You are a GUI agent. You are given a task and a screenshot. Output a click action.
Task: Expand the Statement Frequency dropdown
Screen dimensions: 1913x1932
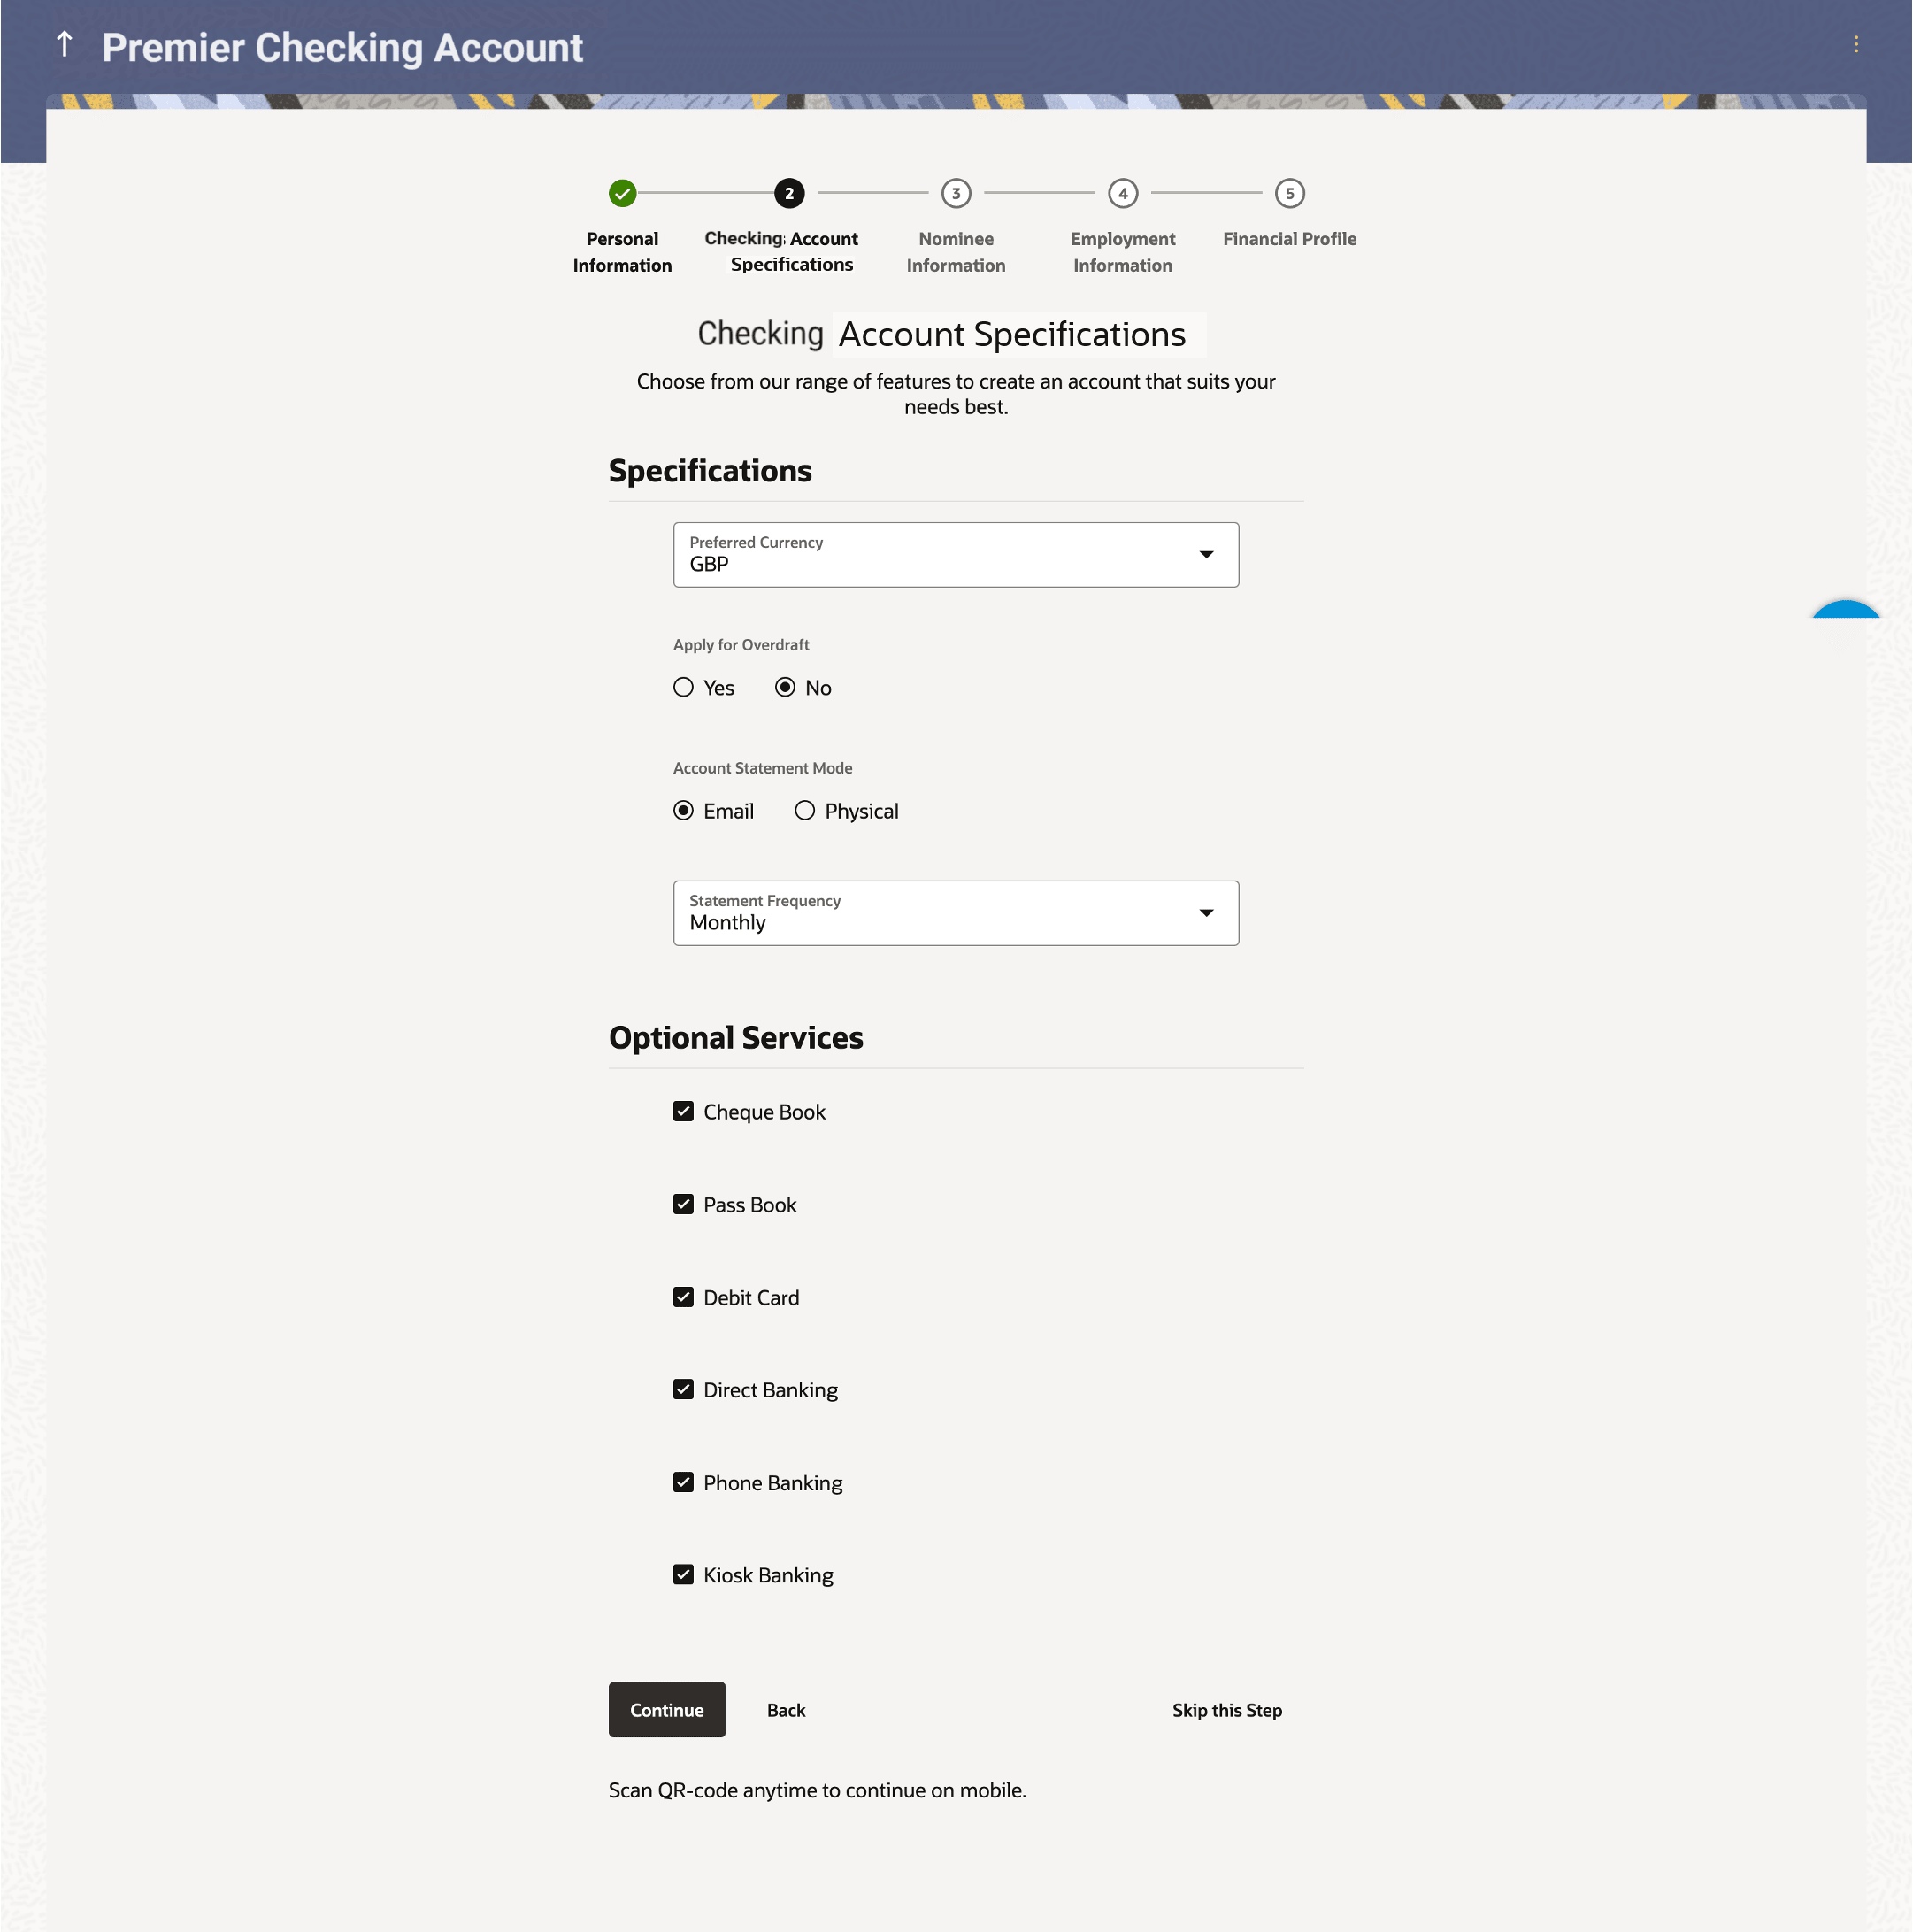tap(955, 913)
